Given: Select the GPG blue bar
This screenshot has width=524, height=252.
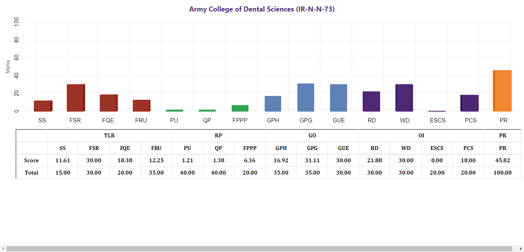Looking at the screenshot, I should (306, 97).
